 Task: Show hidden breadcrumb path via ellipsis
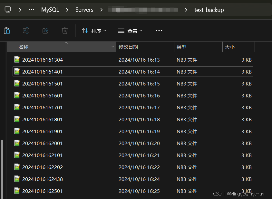(32, 10)
